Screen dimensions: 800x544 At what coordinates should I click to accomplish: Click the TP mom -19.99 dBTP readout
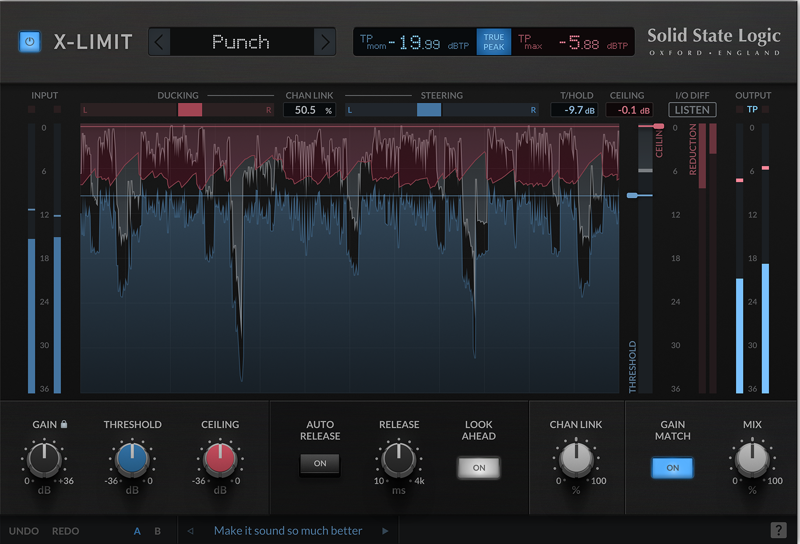(415, 42)
